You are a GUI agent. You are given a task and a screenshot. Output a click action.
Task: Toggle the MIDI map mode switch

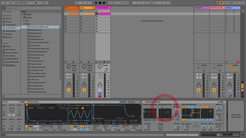(x=231, y=3)
